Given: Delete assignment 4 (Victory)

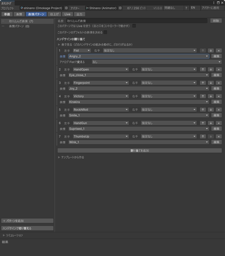Looking at the screenshot, I should 219,96.
